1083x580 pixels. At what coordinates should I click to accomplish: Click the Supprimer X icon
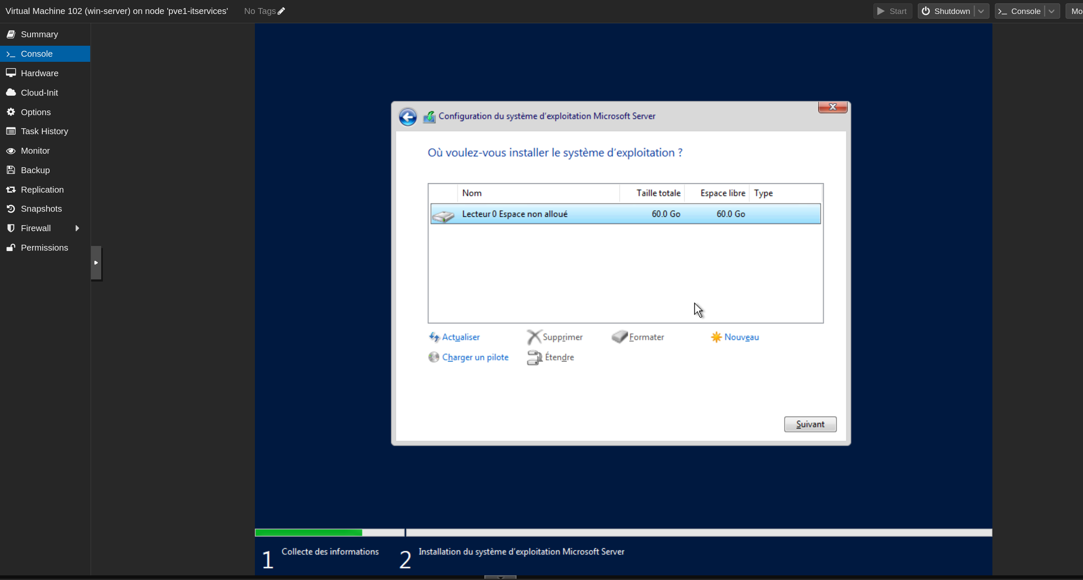[533, 337]
